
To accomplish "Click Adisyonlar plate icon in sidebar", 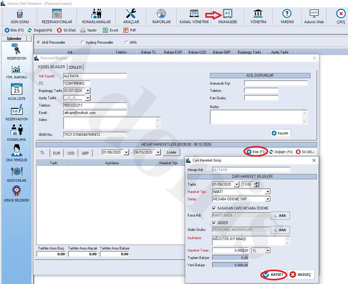I will pos(16,171).
